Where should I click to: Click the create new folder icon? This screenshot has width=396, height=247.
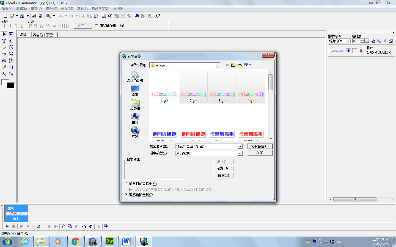tap(240, 65)
